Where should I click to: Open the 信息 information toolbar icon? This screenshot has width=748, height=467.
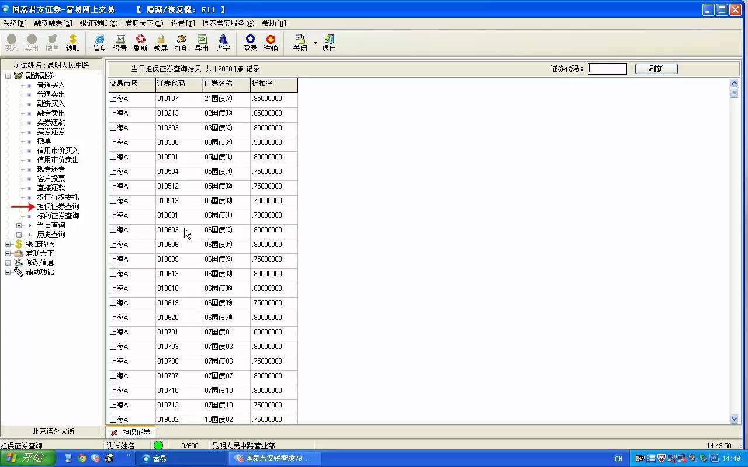point(99,43)
